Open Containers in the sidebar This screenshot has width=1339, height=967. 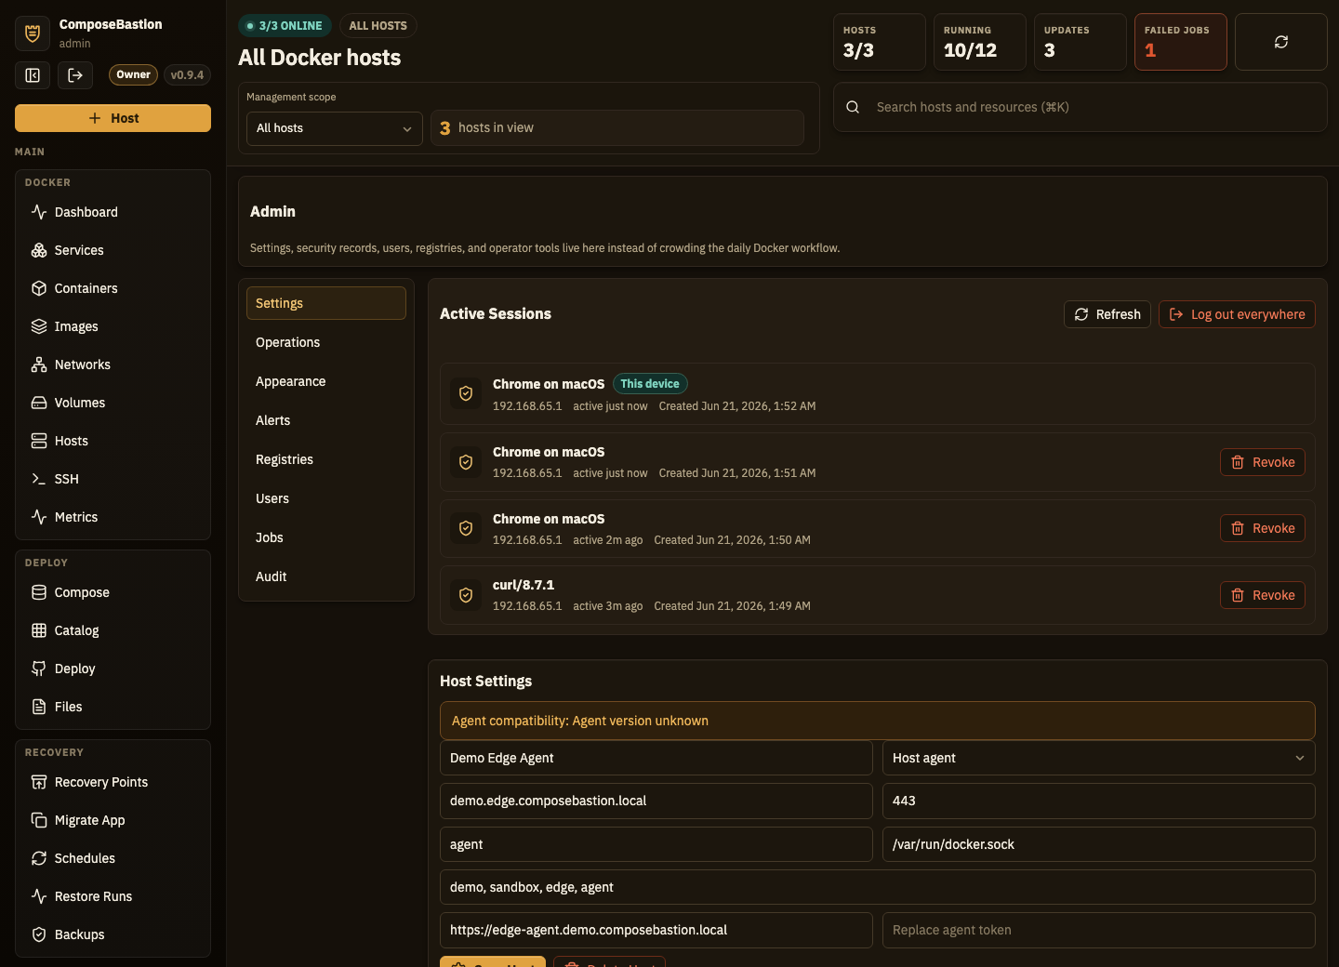[113, 288]
